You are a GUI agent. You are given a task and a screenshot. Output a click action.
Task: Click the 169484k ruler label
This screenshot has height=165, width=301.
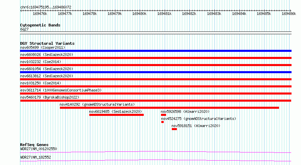click(239, 14)
